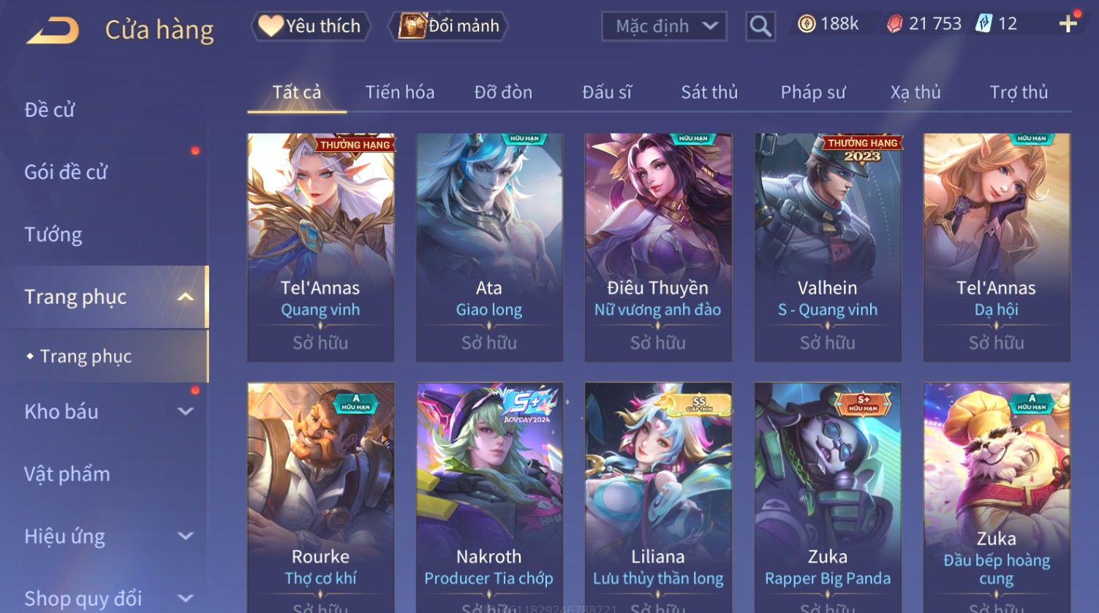The width and height of the screenshot is (1099, 613).
Task: Switch to the Tiến hóa tab
Action: point(400,92)
